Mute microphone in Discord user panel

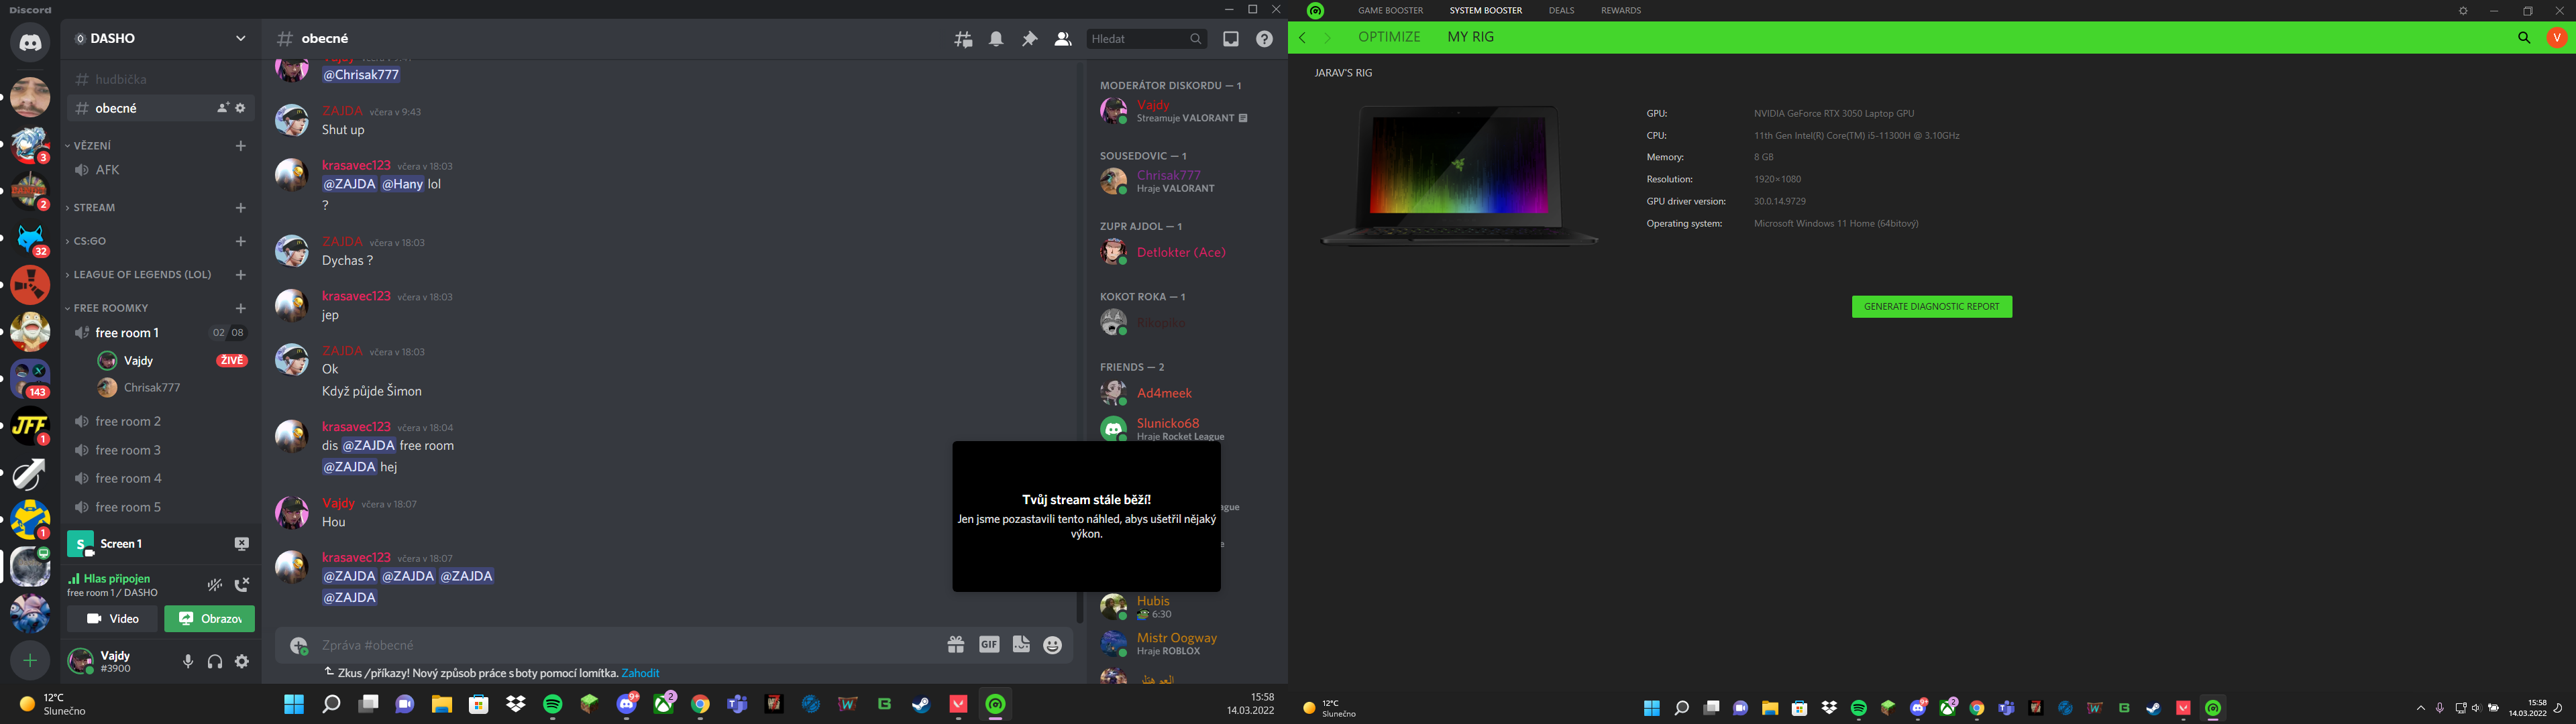pyautogui.click(x=188, y=661)
